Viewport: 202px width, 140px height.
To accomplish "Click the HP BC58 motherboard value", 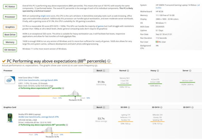I will tap(159, 12).
